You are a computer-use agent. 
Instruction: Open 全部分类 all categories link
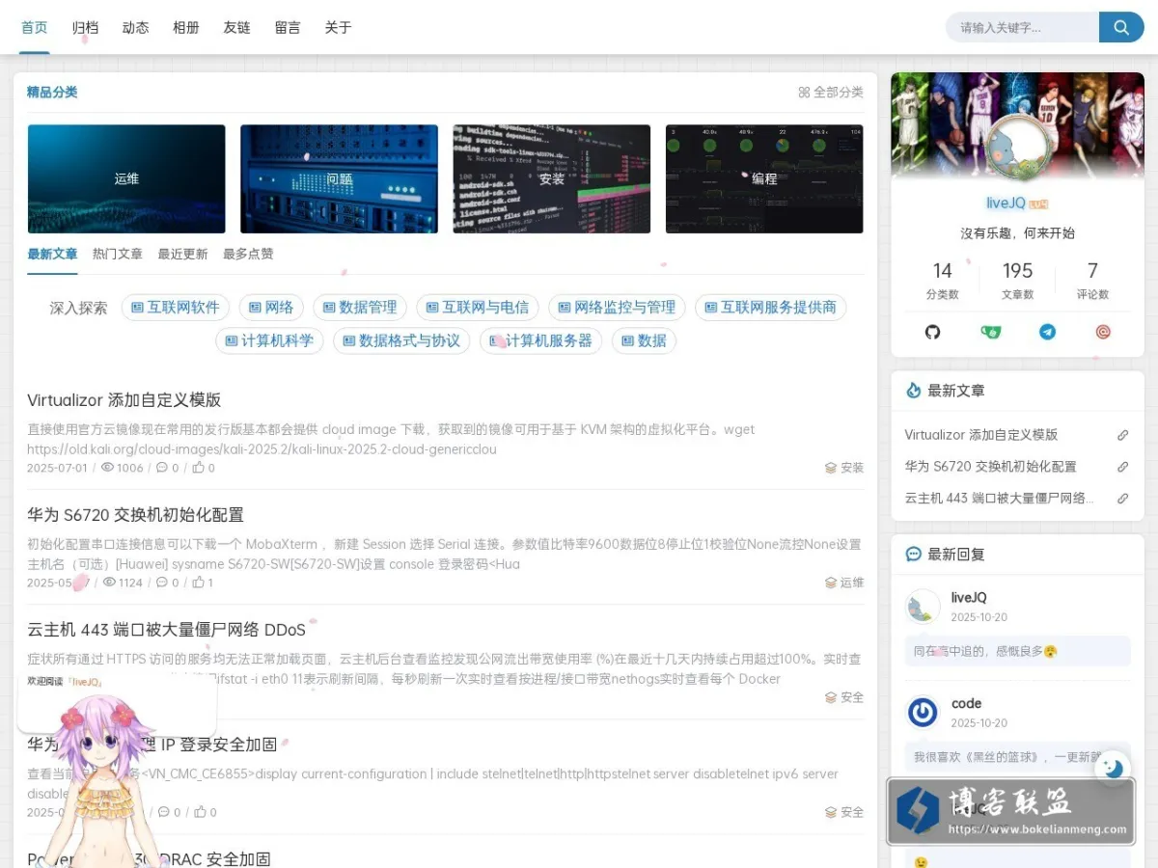831,93
